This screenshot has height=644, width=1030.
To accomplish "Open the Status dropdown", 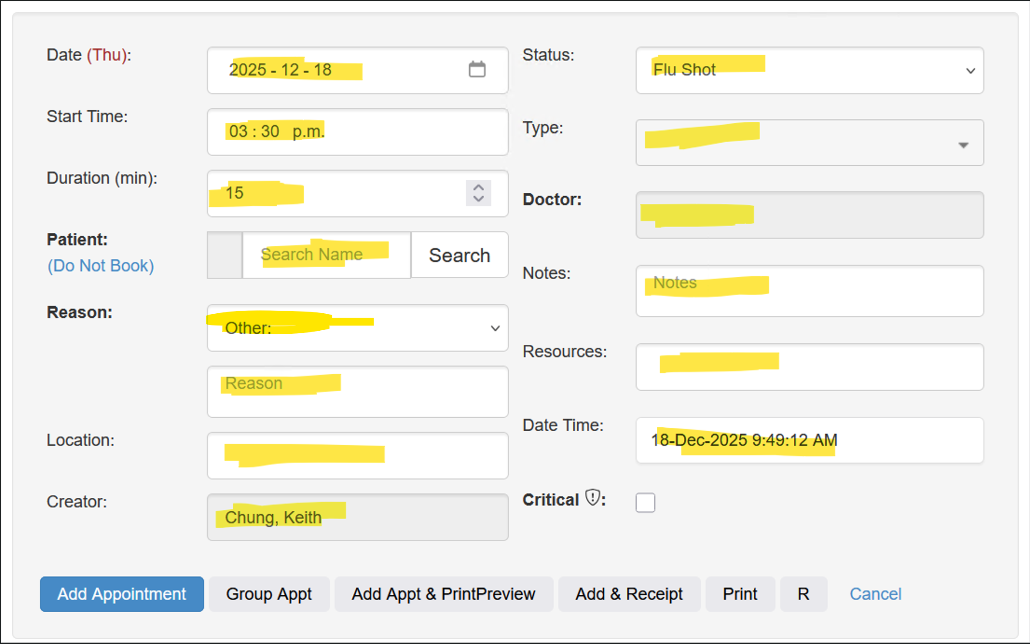I will (x=809, y=70).
